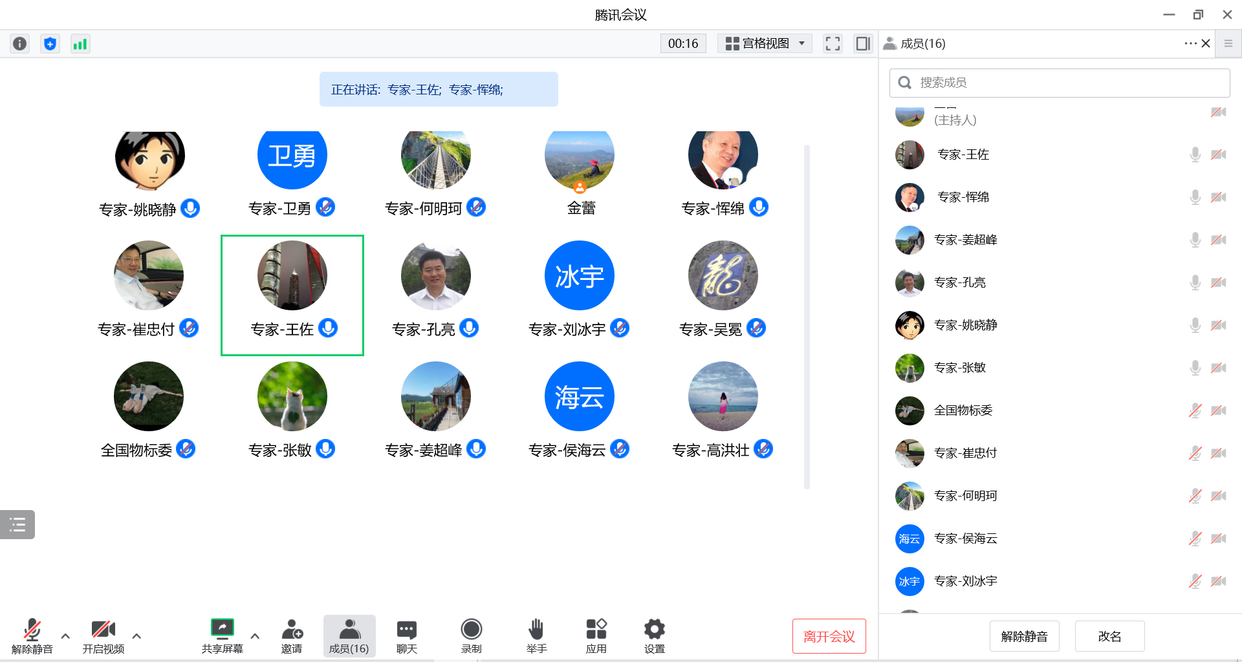Image resolution: width=1242 pixels, height=662 pixels.
Task: Turn on camera with 开启视频
Action: 103,636
